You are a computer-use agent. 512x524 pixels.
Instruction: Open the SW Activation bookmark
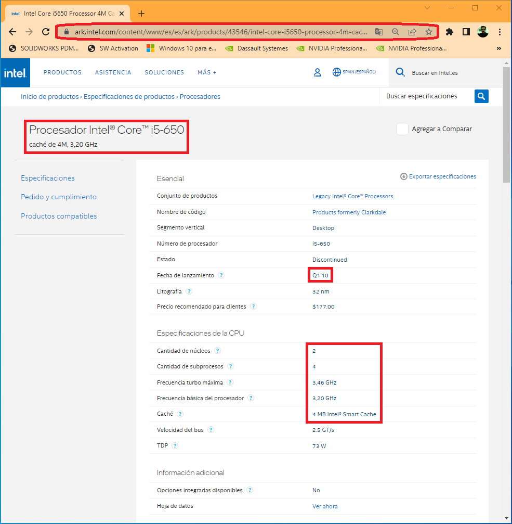pyautogui.click(x=113, y=48)
